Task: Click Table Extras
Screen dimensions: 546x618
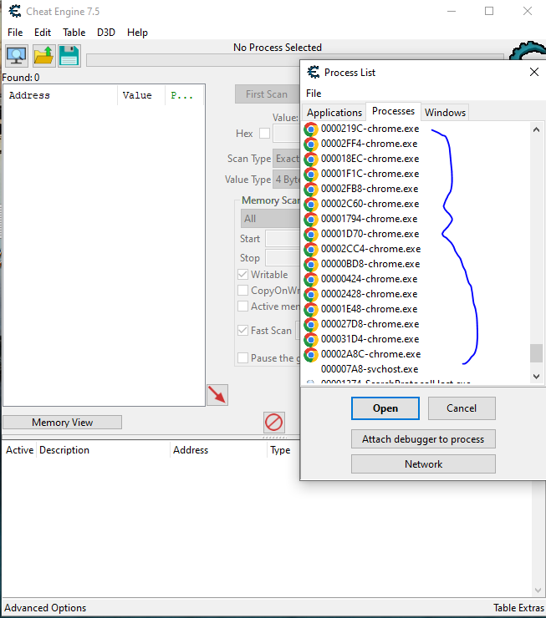Action: click(x=518, y=608)
